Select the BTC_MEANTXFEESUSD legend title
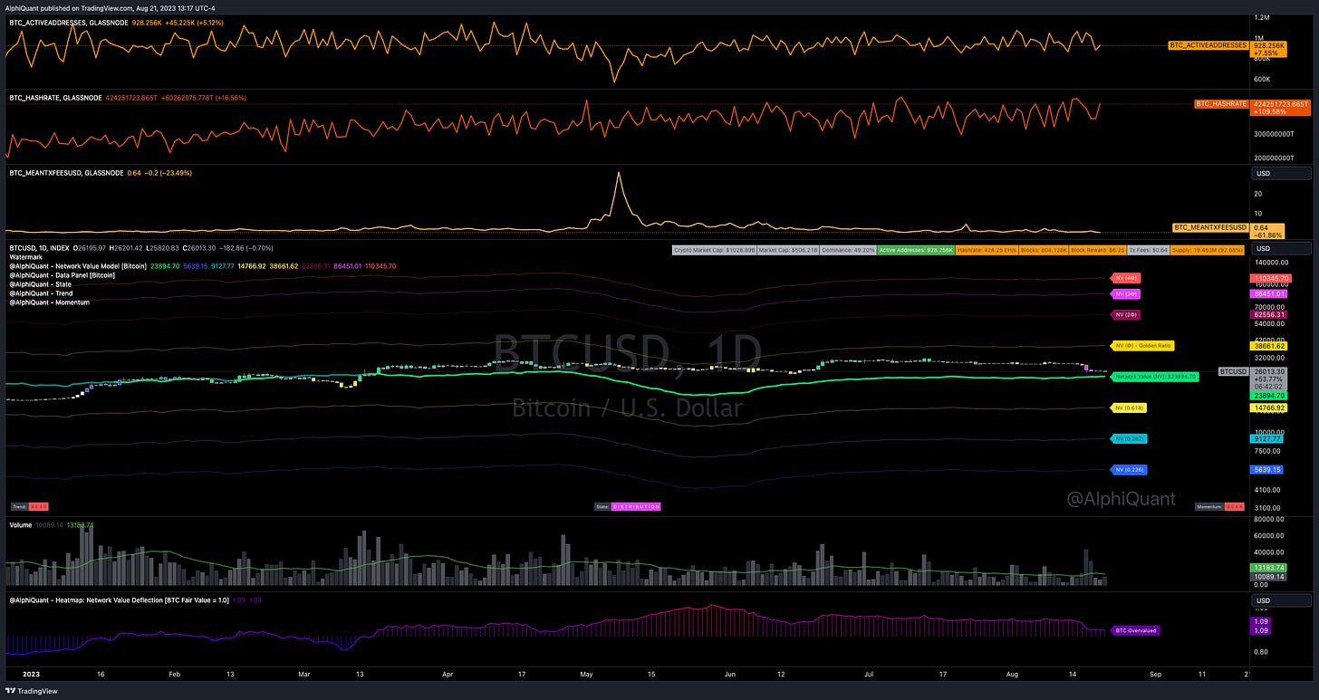 click(x=65, y=172)
